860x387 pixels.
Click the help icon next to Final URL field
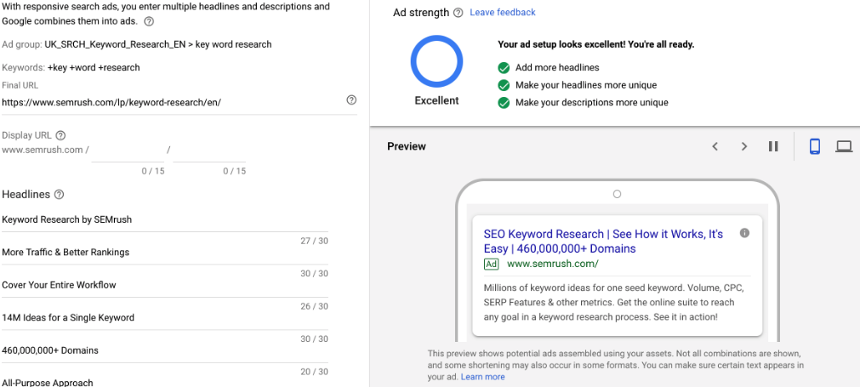(351, 100)
